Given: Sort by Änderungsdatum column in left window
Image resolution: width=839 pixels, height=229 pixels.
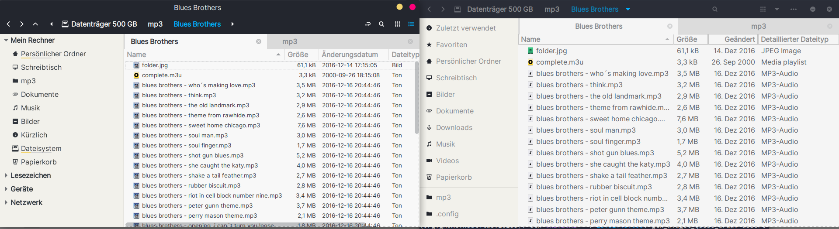Looking at the screenshot, I should point(353,55).
